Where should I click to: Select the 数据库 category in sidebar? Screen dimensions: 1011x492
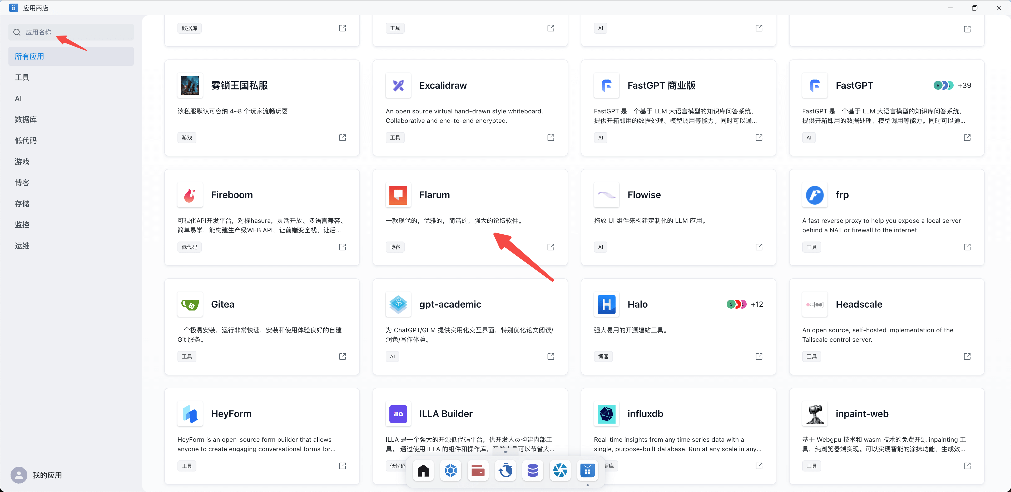71,119
